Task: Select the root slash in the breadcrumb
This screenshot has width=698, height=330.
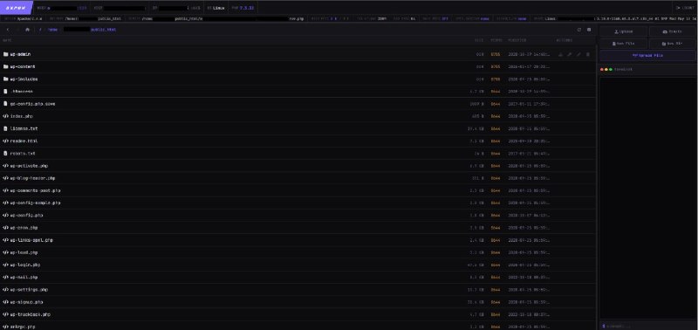Action: (x=40, y=30)
